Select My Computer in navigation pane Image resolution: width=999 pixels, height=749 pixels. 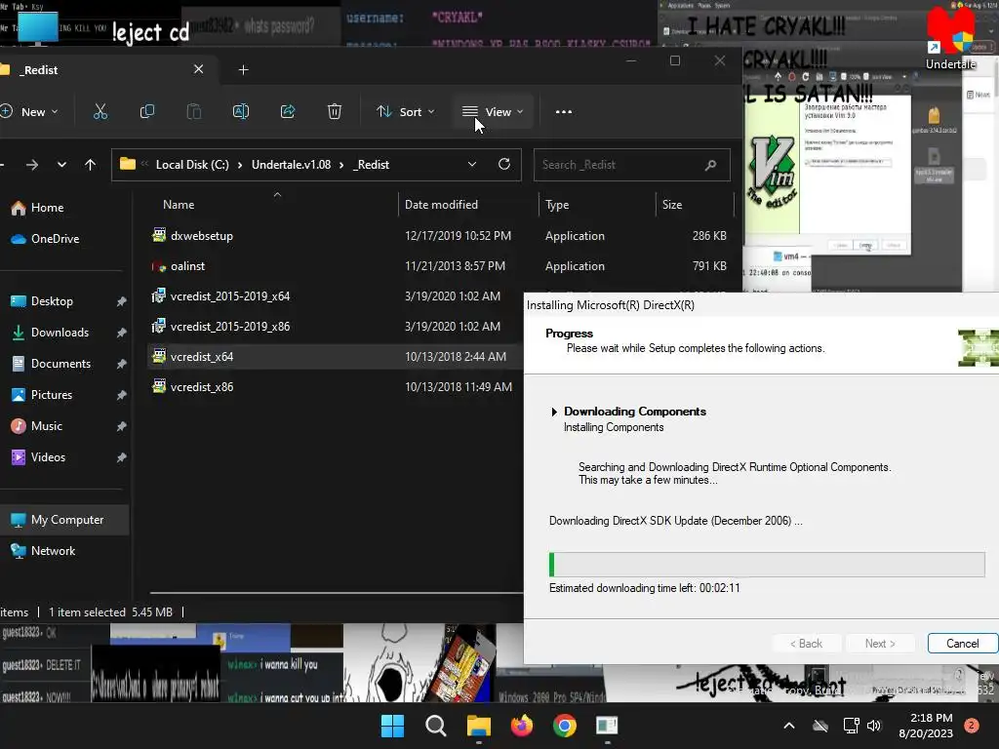(x=63, y=520)
